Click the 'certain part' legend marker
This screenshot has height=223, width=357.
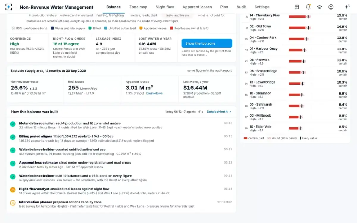245,138
